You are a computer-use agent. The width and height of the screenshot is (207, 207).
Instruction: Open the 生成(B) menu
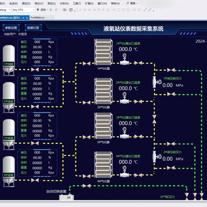pyautogui.click(x=14, y=4)
